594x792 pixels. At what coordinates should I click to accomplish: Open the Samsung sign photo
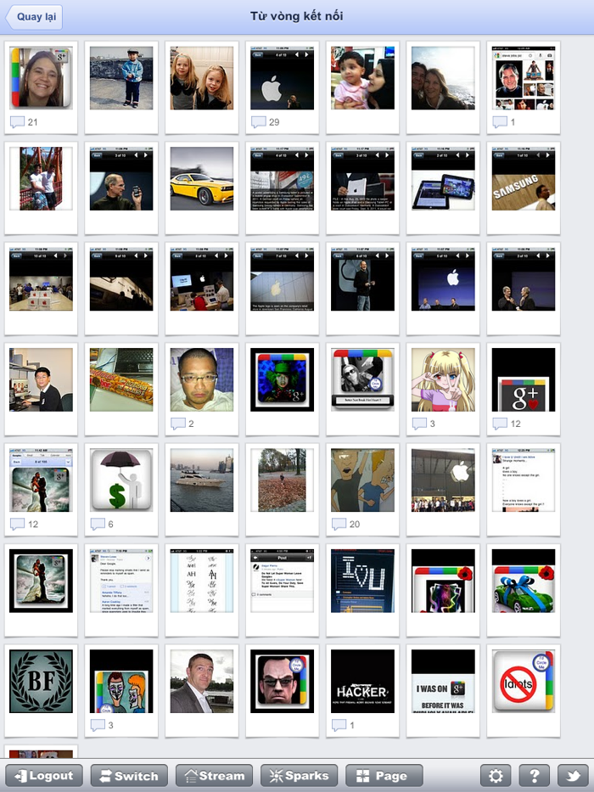point(524,178)
